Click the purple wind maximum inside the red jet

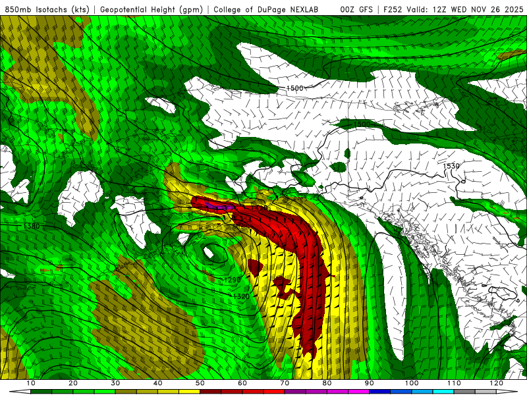(x=219, y=206)
